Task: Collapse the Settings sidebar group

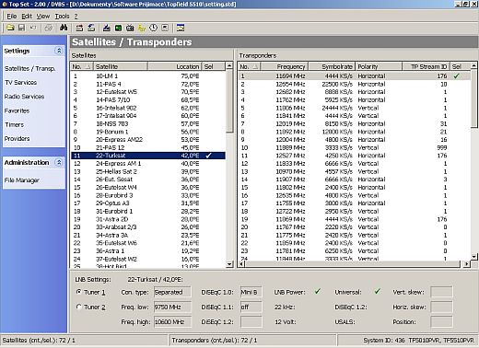Action: coord(59,51)
